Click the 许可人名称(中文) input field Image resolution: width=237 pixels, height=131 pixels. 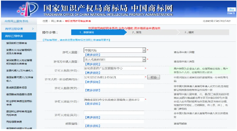[114, 68]
